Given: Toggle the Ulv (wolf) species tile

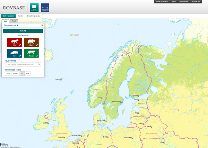Looking at the screenshot, I should click(15, 43).
